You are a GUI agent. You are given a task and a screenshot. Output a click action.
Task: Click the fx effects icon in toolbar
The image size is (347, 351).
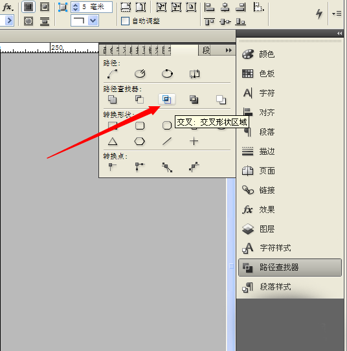coord(8,7)
